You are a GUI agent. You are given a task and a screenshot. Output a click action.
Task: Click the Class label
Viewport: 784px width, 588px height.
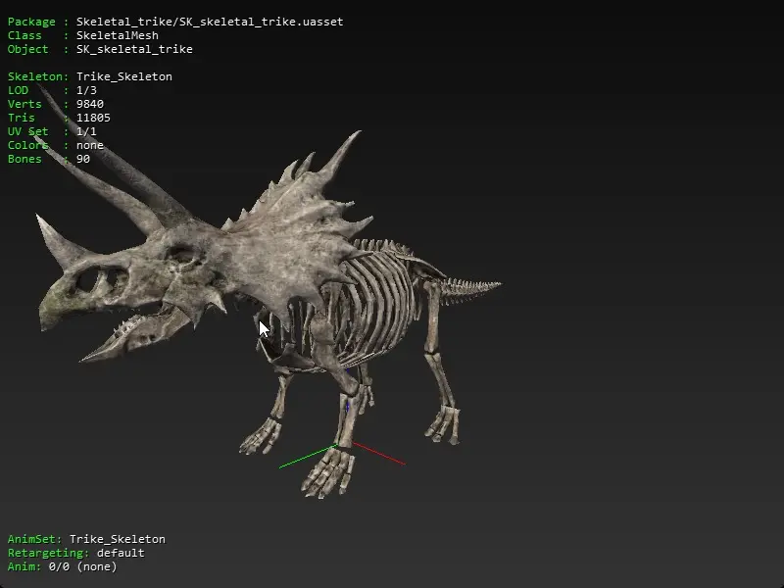[24, 35]
